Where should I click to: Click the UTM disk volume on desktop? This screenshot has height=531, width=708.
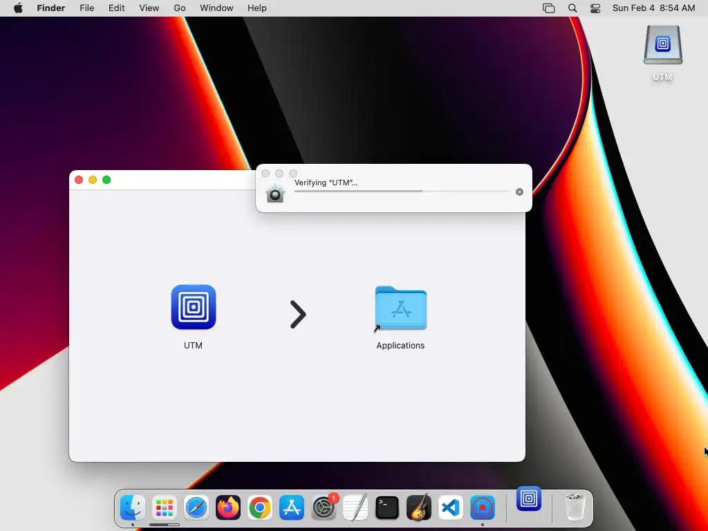662,46
